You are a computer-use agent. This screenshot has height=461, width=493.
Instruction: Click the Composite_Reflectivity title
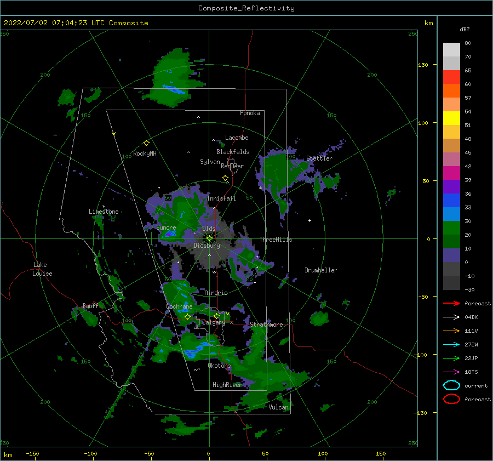tap(246, 8)
